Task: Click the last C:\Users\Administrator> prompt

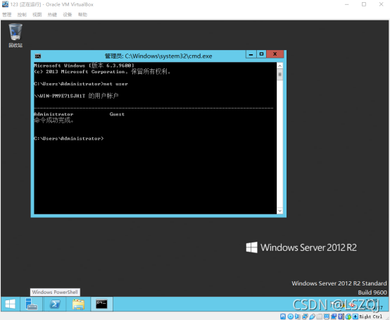Action: click(x=69, y=138)
